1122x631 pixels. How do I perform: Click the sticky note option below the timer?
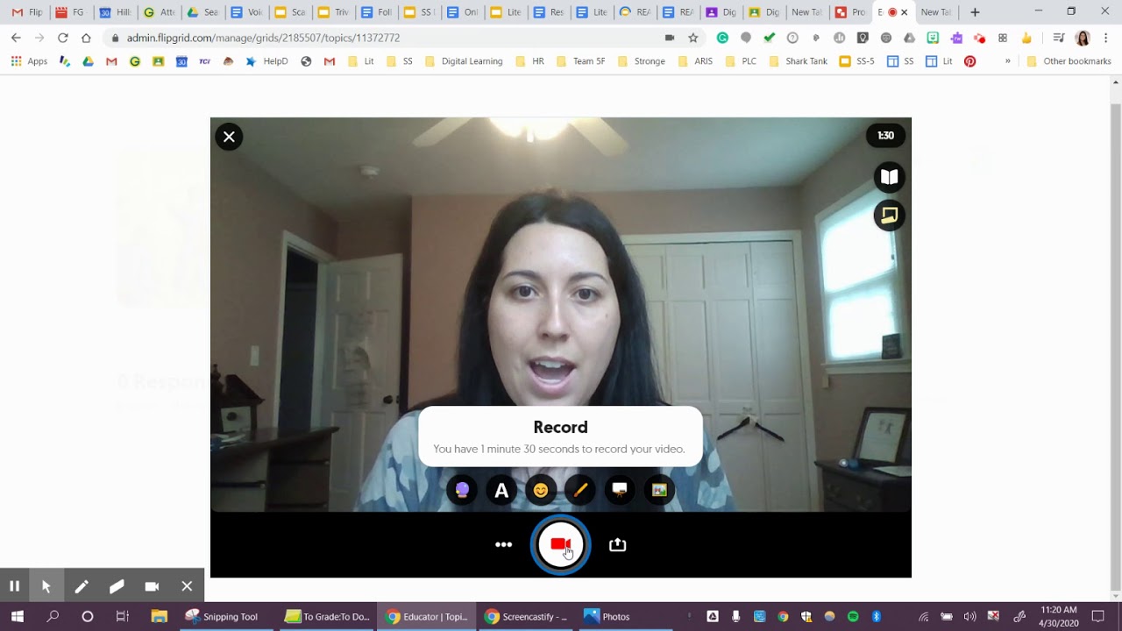tap(889, 215)
